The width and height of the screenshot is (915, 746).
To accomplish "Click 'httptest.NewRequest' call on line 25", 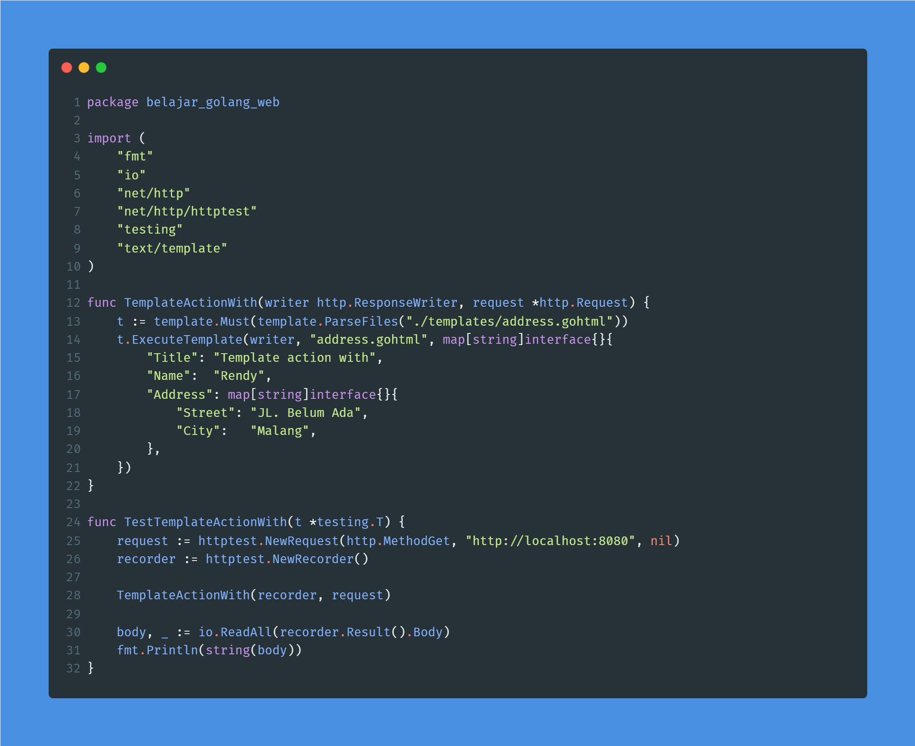I will (x=269, y=541).
